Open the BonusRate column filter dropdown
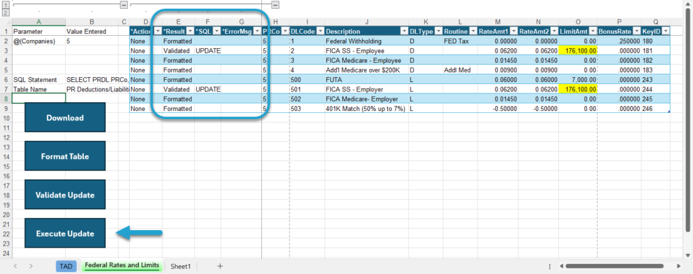 click(x=636, y=31)
